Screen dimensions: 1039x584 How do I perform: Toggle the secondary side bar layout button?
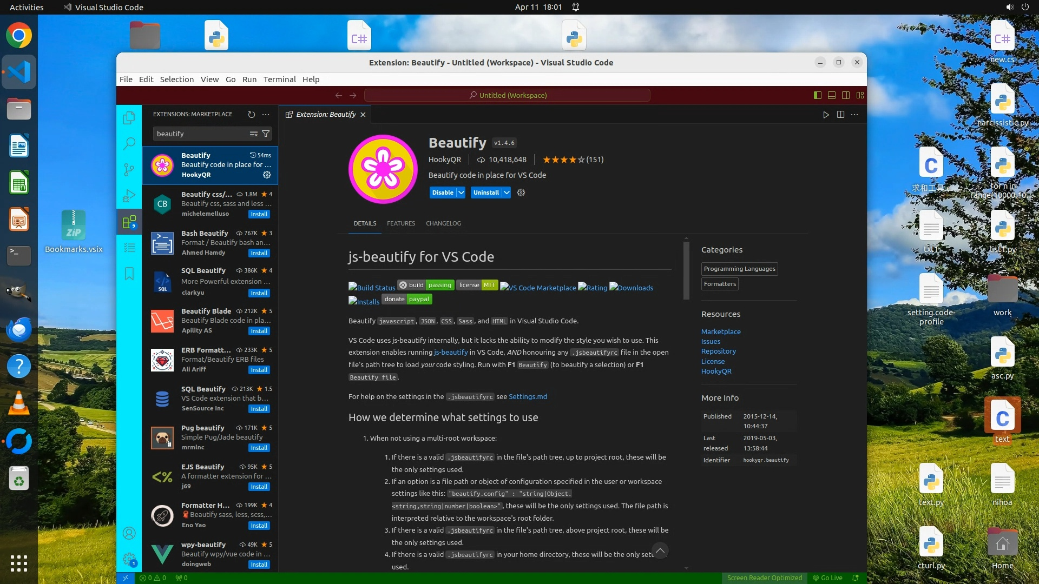point(846,95)
